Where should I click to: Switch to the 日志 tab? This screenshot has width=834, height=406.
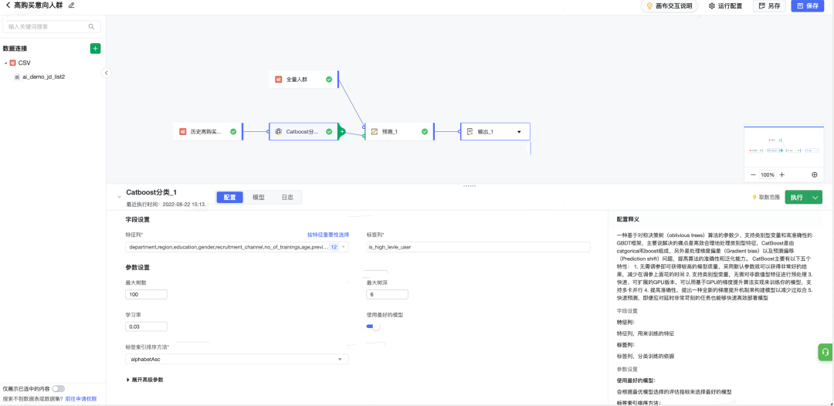287,197
